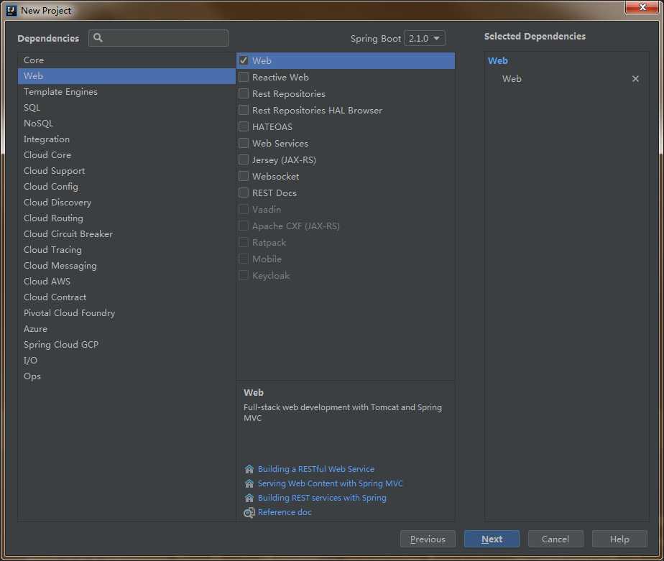Click the Reference doc icon
The width and height of the screenshot is (664, 561).
click(x=249, y=512)
